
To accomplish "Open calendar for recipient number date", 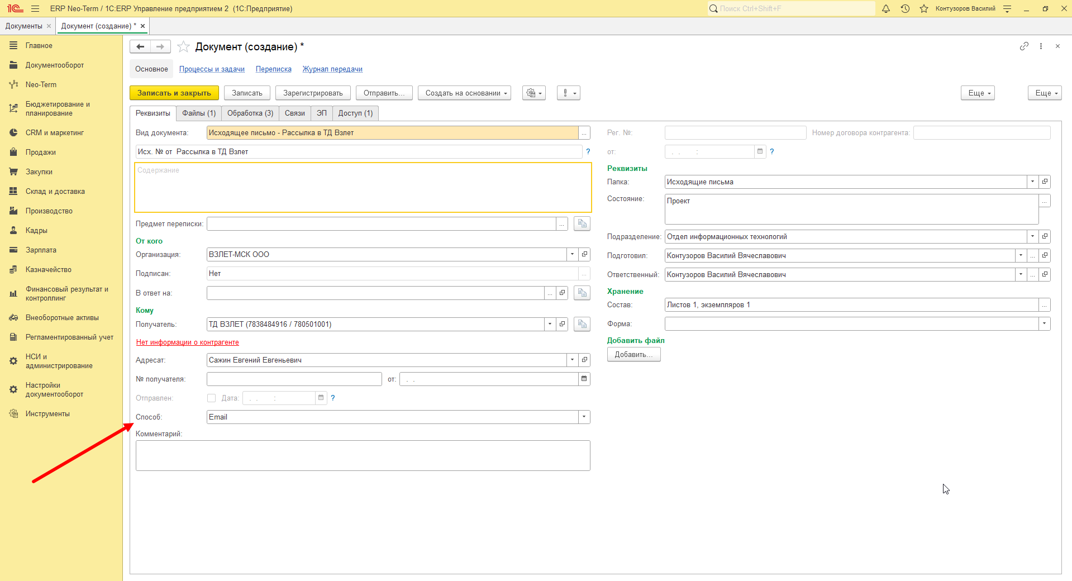I will (584, 379).
